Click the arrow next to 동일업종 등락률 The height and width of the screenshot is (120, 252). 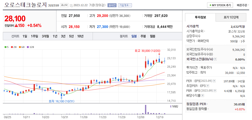pos(208,109)
